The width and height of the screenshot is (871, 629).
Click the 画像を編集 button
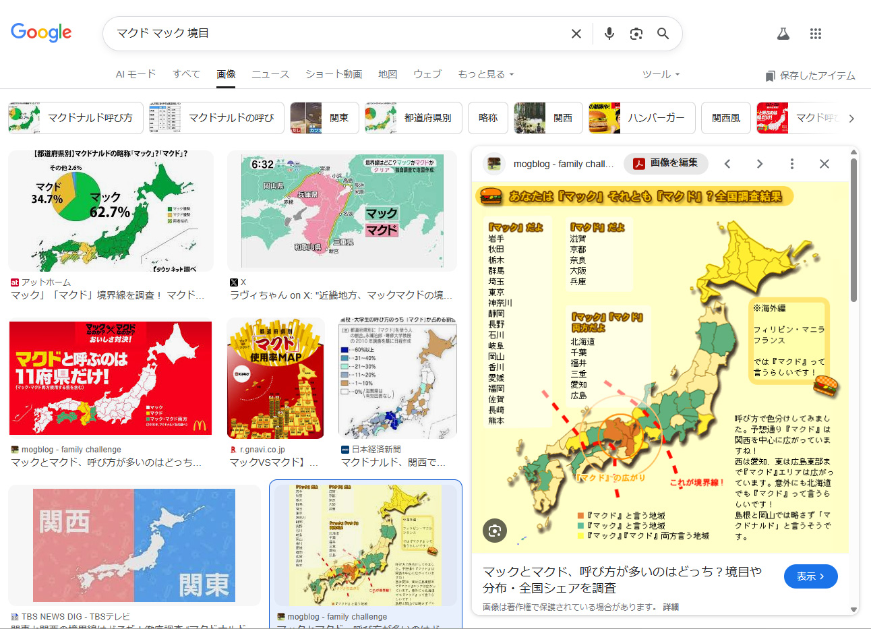(x=666, y=163)
